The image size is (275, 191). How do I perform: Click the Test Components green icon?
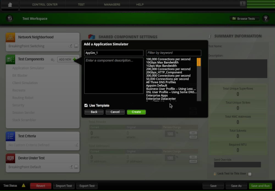(10, 59)
